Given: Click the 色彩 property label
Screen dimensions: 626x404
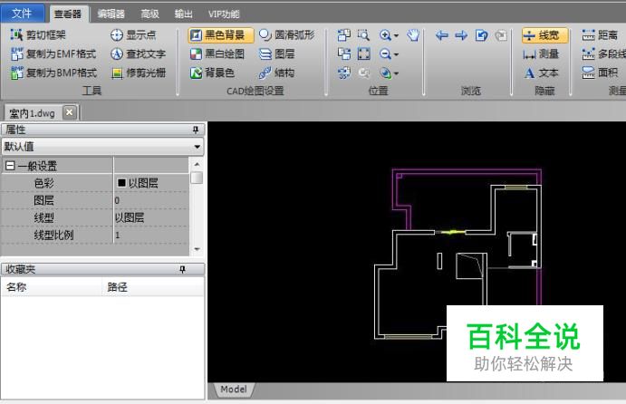Looking at the screenshot, I should pos(43,183).
